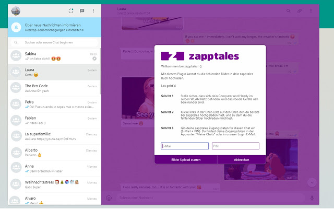The height and width of the screenshot is (209, 334).
Task: Click the Schreib eine Nachricht field
Action: 210,198
